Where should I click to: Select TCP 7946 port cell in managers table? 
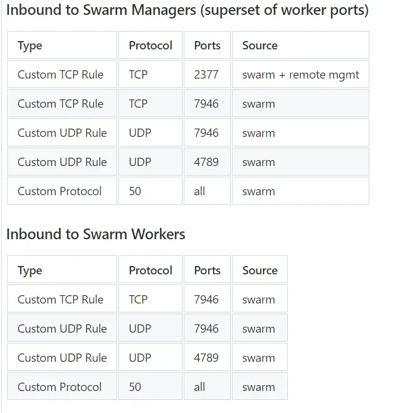pos(207,104)
